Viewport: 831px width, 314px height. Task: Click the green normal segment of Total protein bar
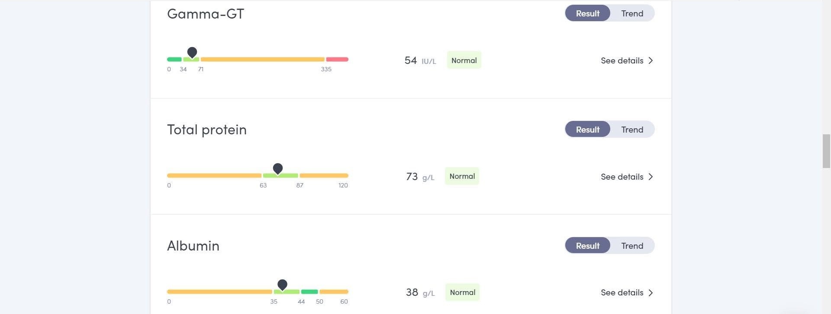click(280, 175)
